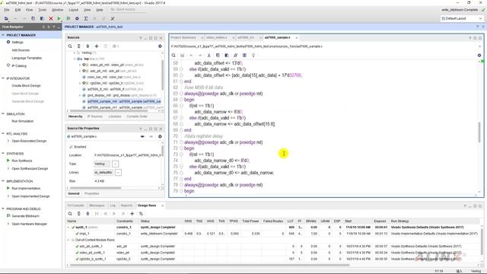Click the Run Synthesis green play icon
The image size is (487, 274).
click(8, 161)
